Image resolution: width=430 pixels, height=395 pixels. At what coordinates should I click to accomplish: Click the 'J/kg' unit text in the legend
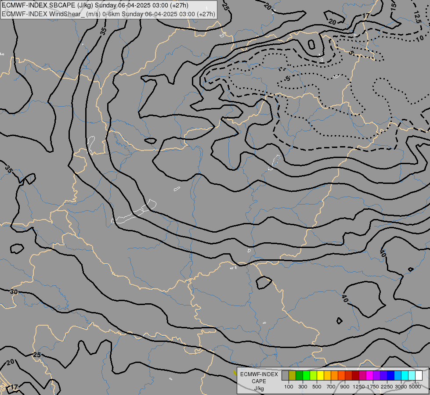[259, 389]
